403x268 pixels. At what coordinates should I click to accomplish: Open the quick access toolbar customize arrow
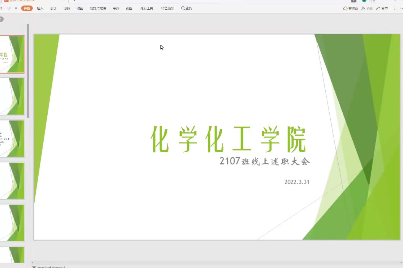coord(16,8)
